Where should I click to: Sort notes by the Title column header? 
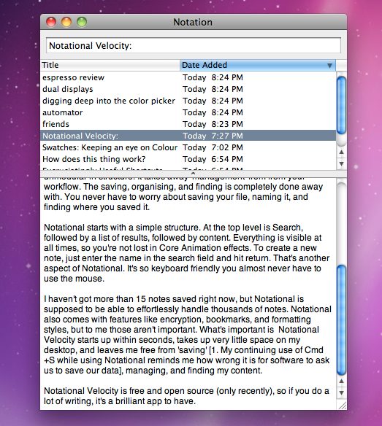[110, 65]
